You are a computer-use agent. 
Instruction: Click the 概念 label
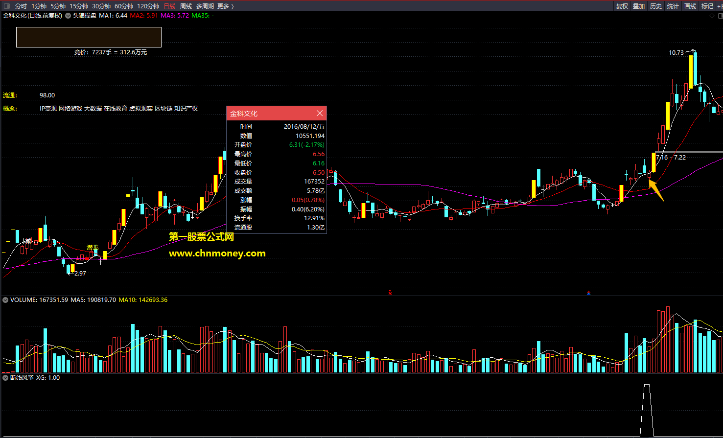click(10, 109)
